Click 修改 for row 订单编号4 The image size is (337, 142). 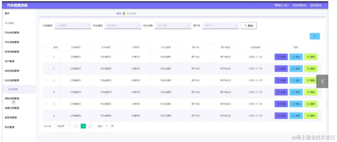[x=296, y=92]
